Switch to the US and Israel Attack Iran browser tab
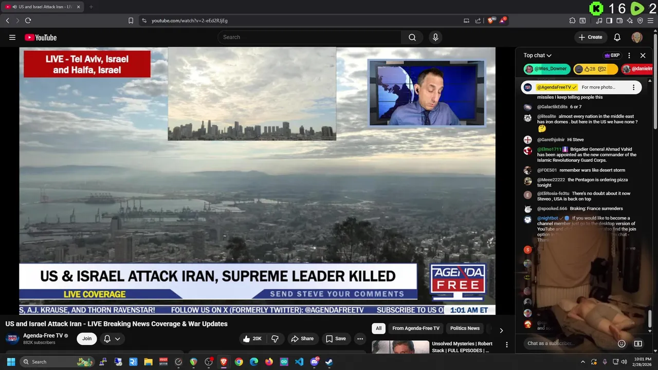This screenshot has height=370, width=658. pos(42,7)
